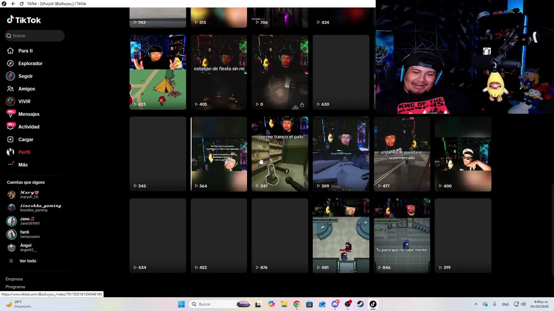The width and height of the screenshot is (554, 311).
Task: Switch the ENG input language
Action: point(506,304)
